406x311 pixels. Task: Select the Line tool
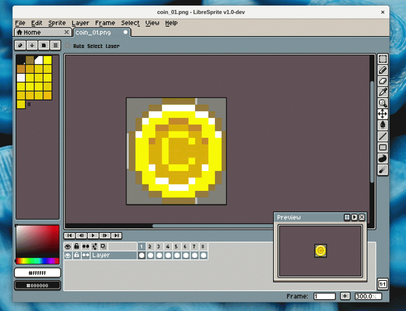(383, 136)
